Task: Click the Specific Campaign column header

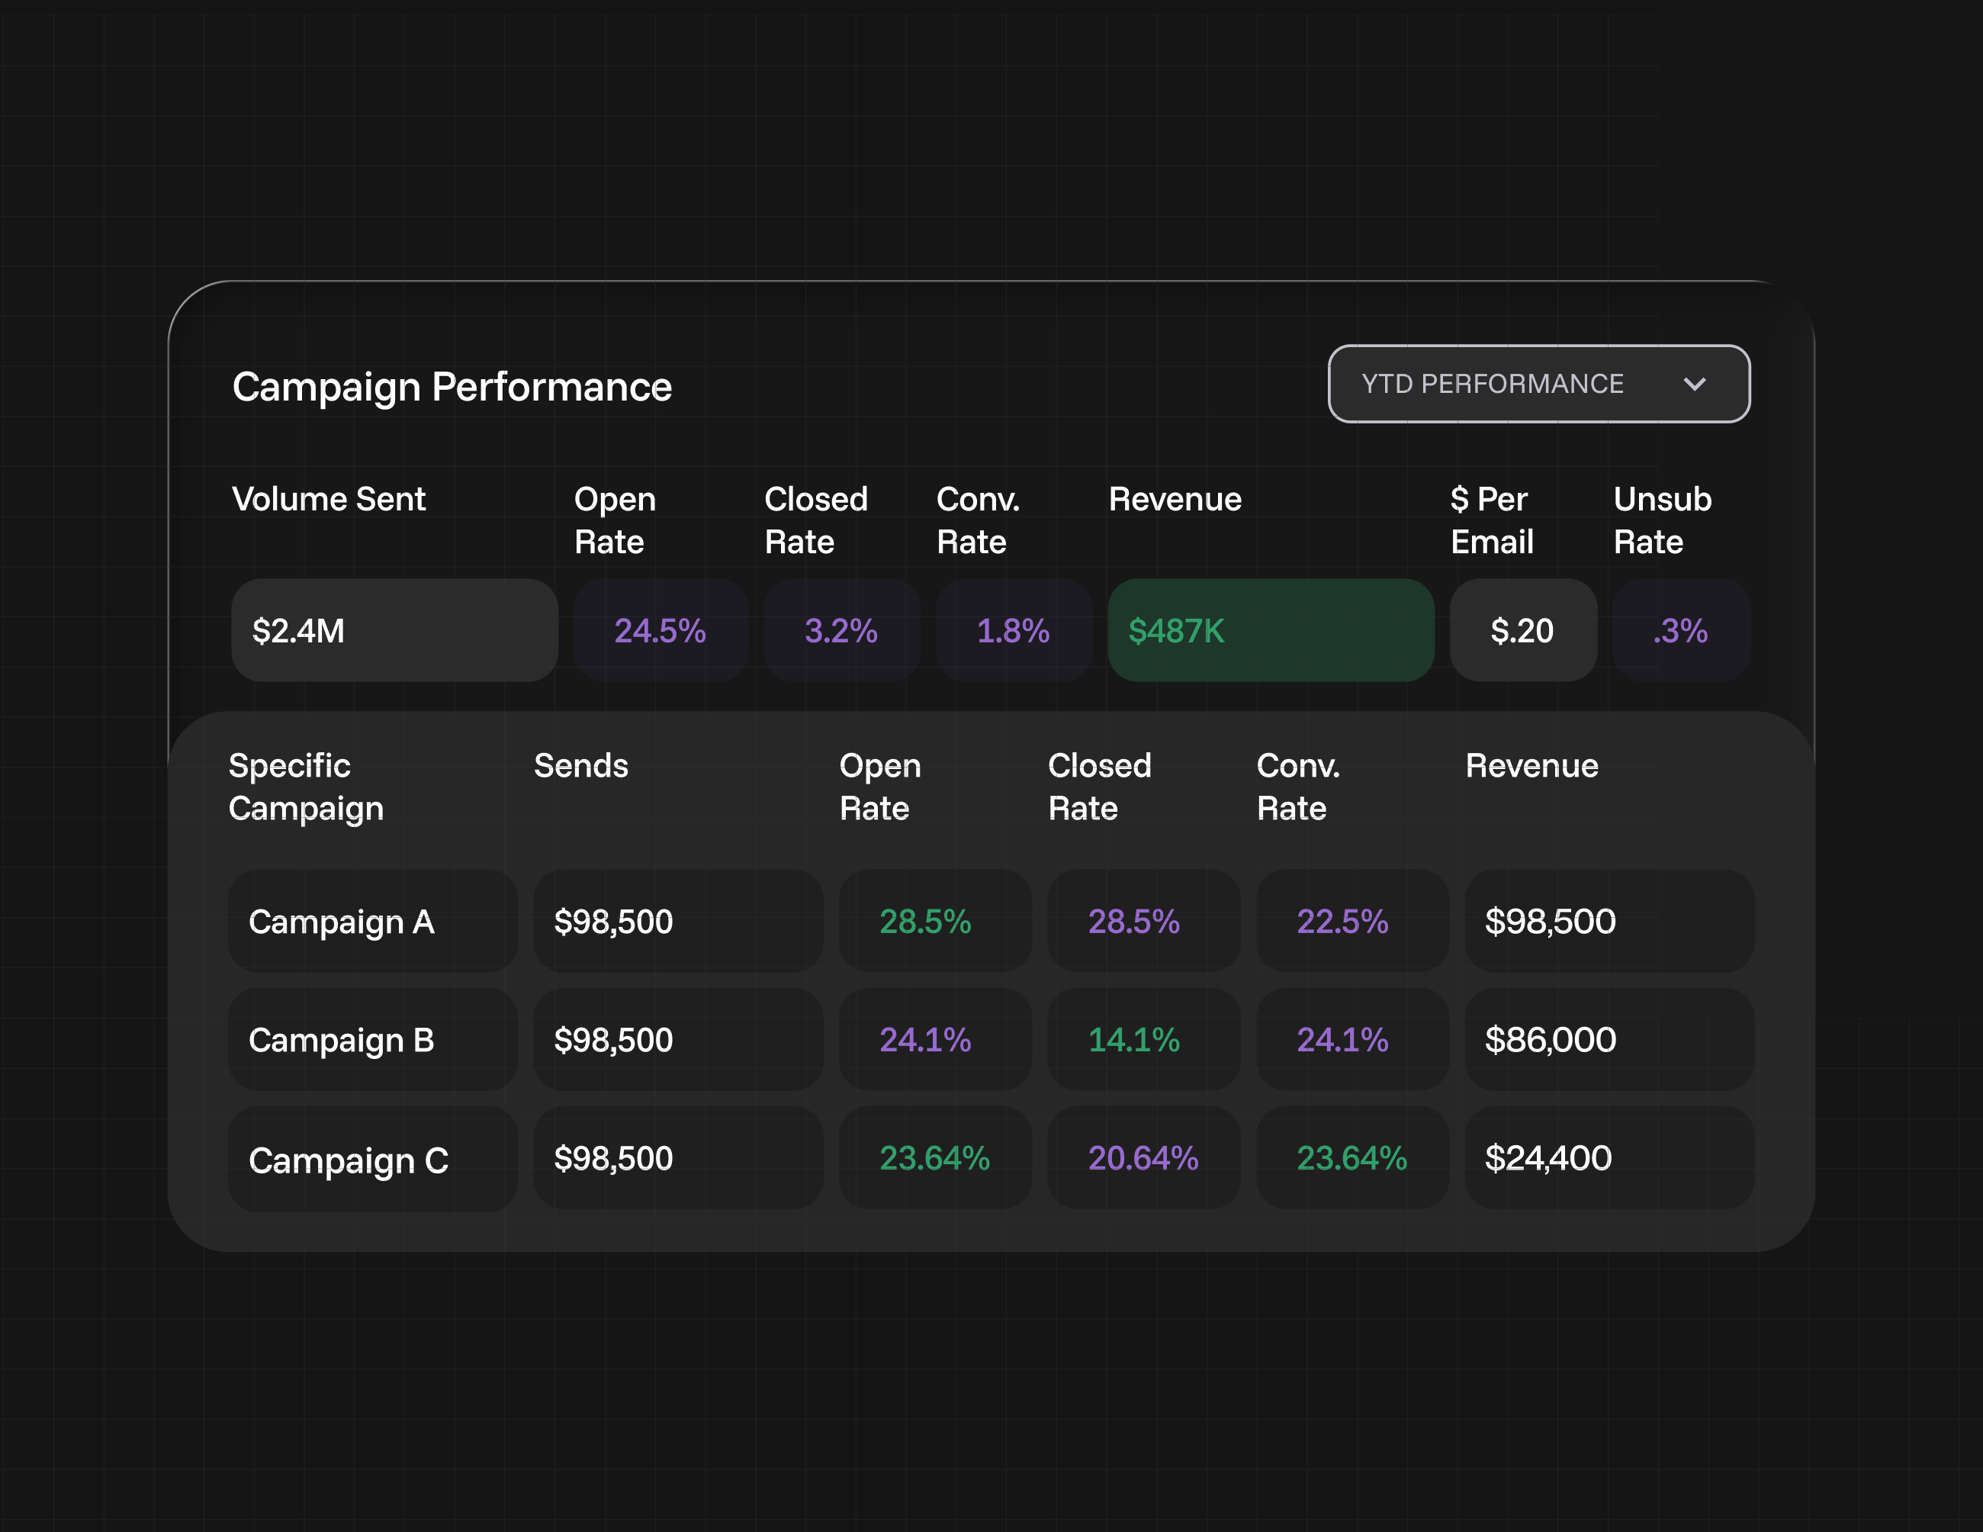Action: 306,787
